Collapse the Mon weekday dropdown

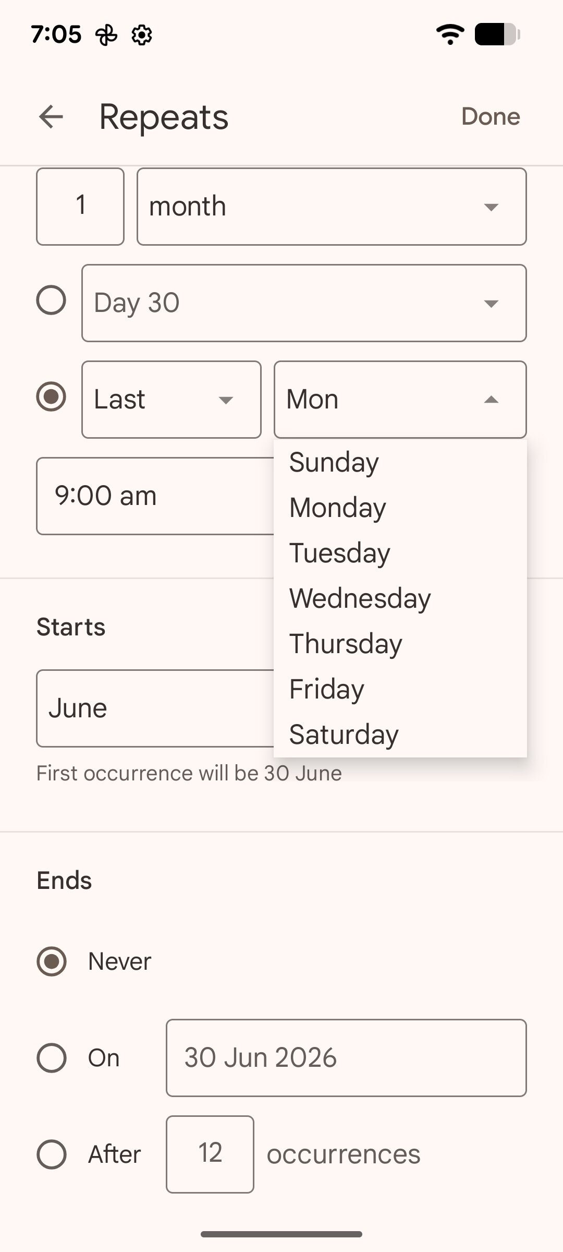click(x=400, y=400)
